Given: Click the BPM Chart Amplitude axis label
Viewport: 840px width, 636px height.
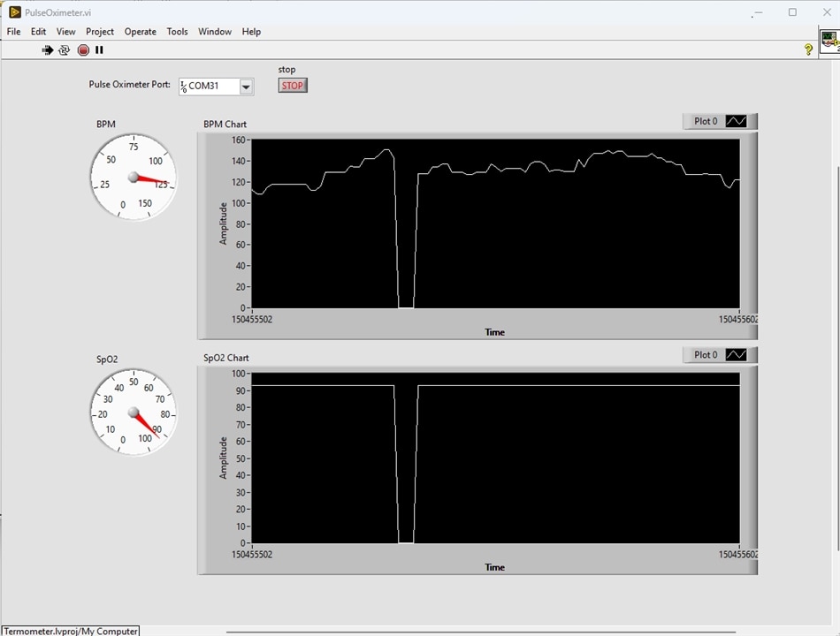Looking at the screenshot, I should [224, 223].
